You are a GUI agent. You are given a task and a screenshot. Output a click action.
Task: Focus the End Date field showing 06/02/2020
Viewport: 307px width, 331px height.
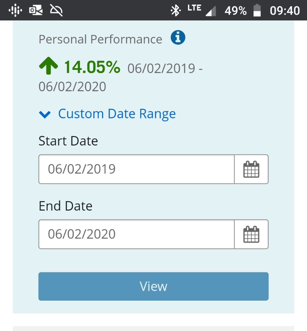click(136, 234)
